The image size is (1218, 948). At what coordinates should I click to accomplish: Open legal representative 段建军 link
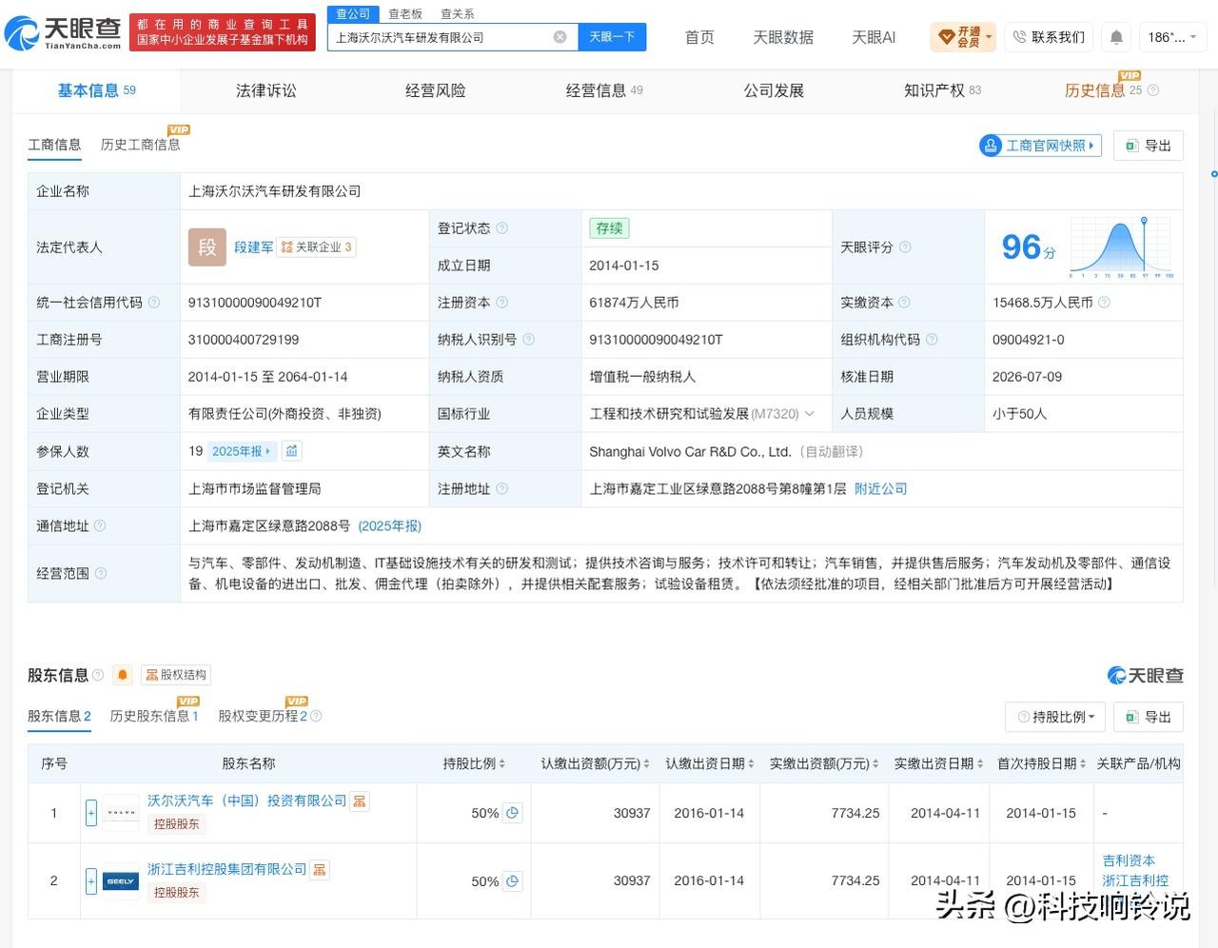point(253,247)
